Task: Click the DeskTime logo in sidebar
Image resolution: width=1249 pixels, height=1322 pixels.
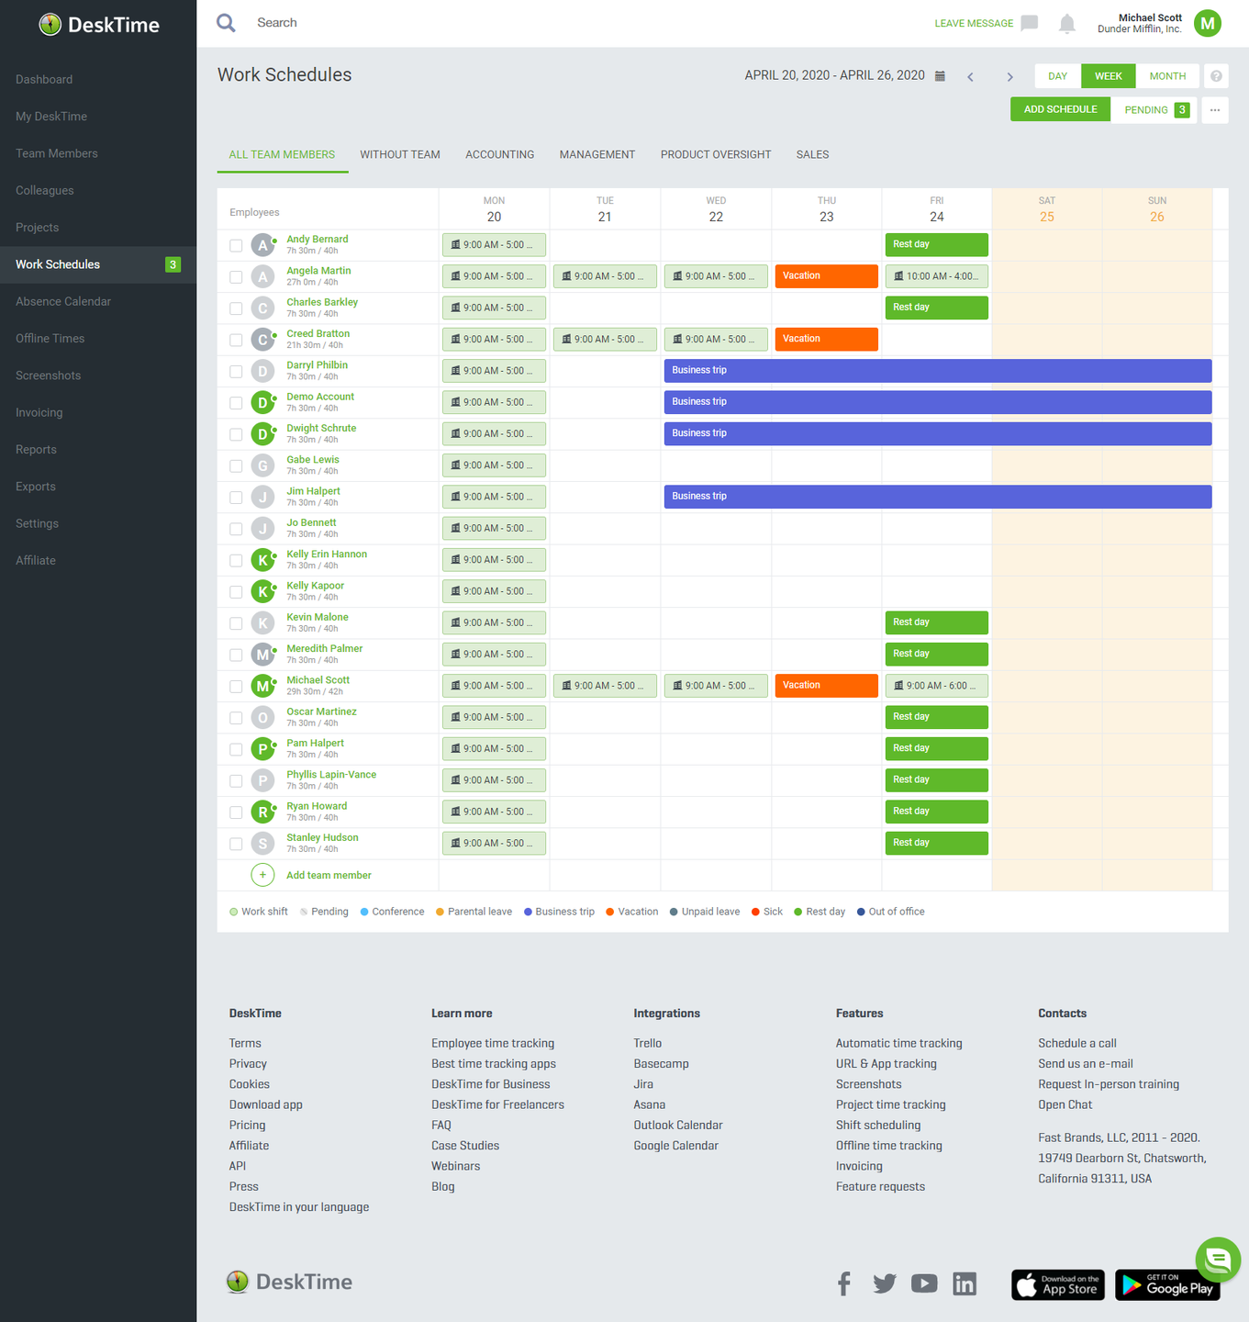Action: tap(99, 25)
